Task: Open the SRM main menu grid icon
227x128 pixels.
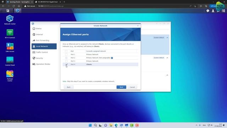Action: point(8,11)
